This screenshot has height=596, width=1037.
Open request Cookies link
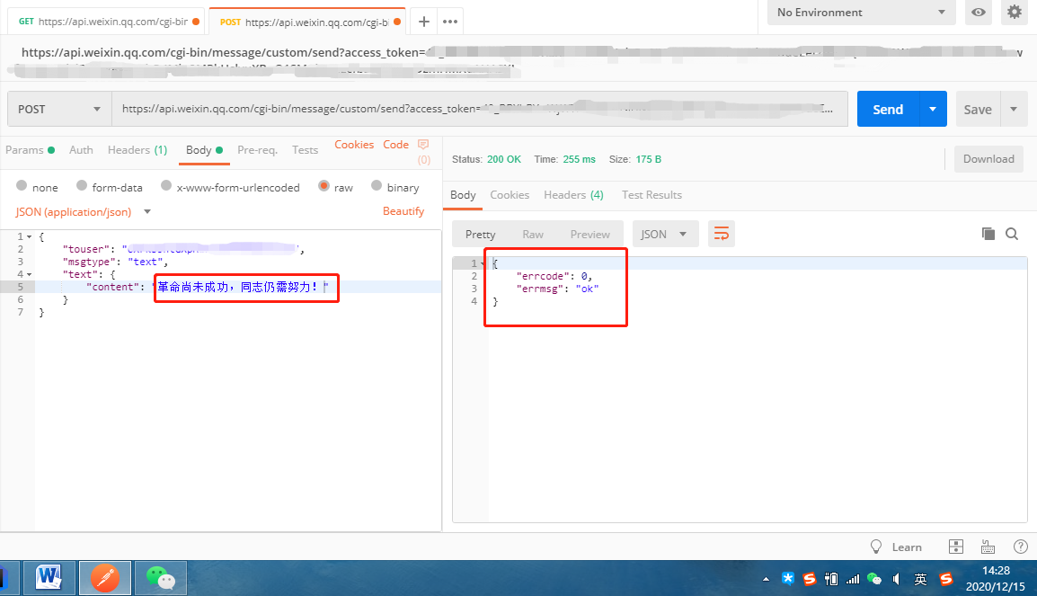coord(354,144)
